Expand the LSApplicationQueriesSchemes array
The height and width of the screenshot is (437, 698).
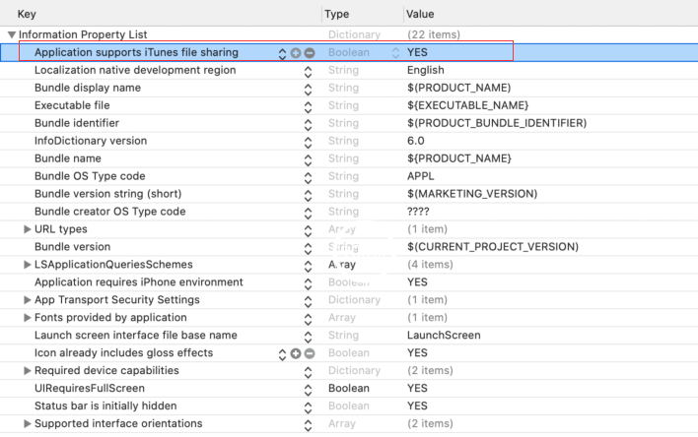(x=27, y=265)
